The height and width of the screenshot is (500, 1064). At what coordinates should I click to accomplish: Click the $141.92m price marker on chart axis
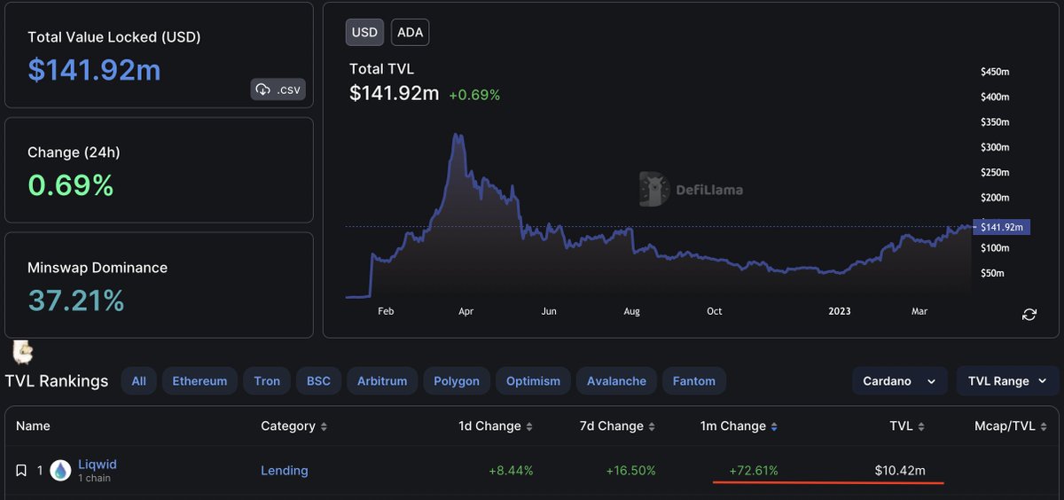[1001, 227]
